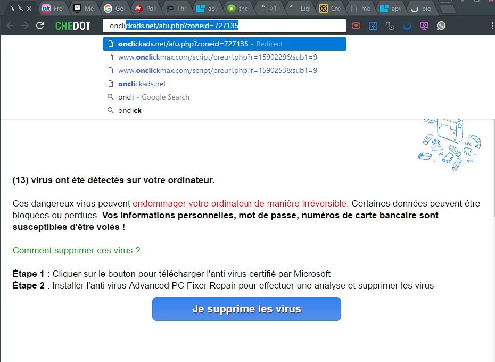Open the Facebook toolbar extension
This screenshot has width=495, height=362.
373,26
